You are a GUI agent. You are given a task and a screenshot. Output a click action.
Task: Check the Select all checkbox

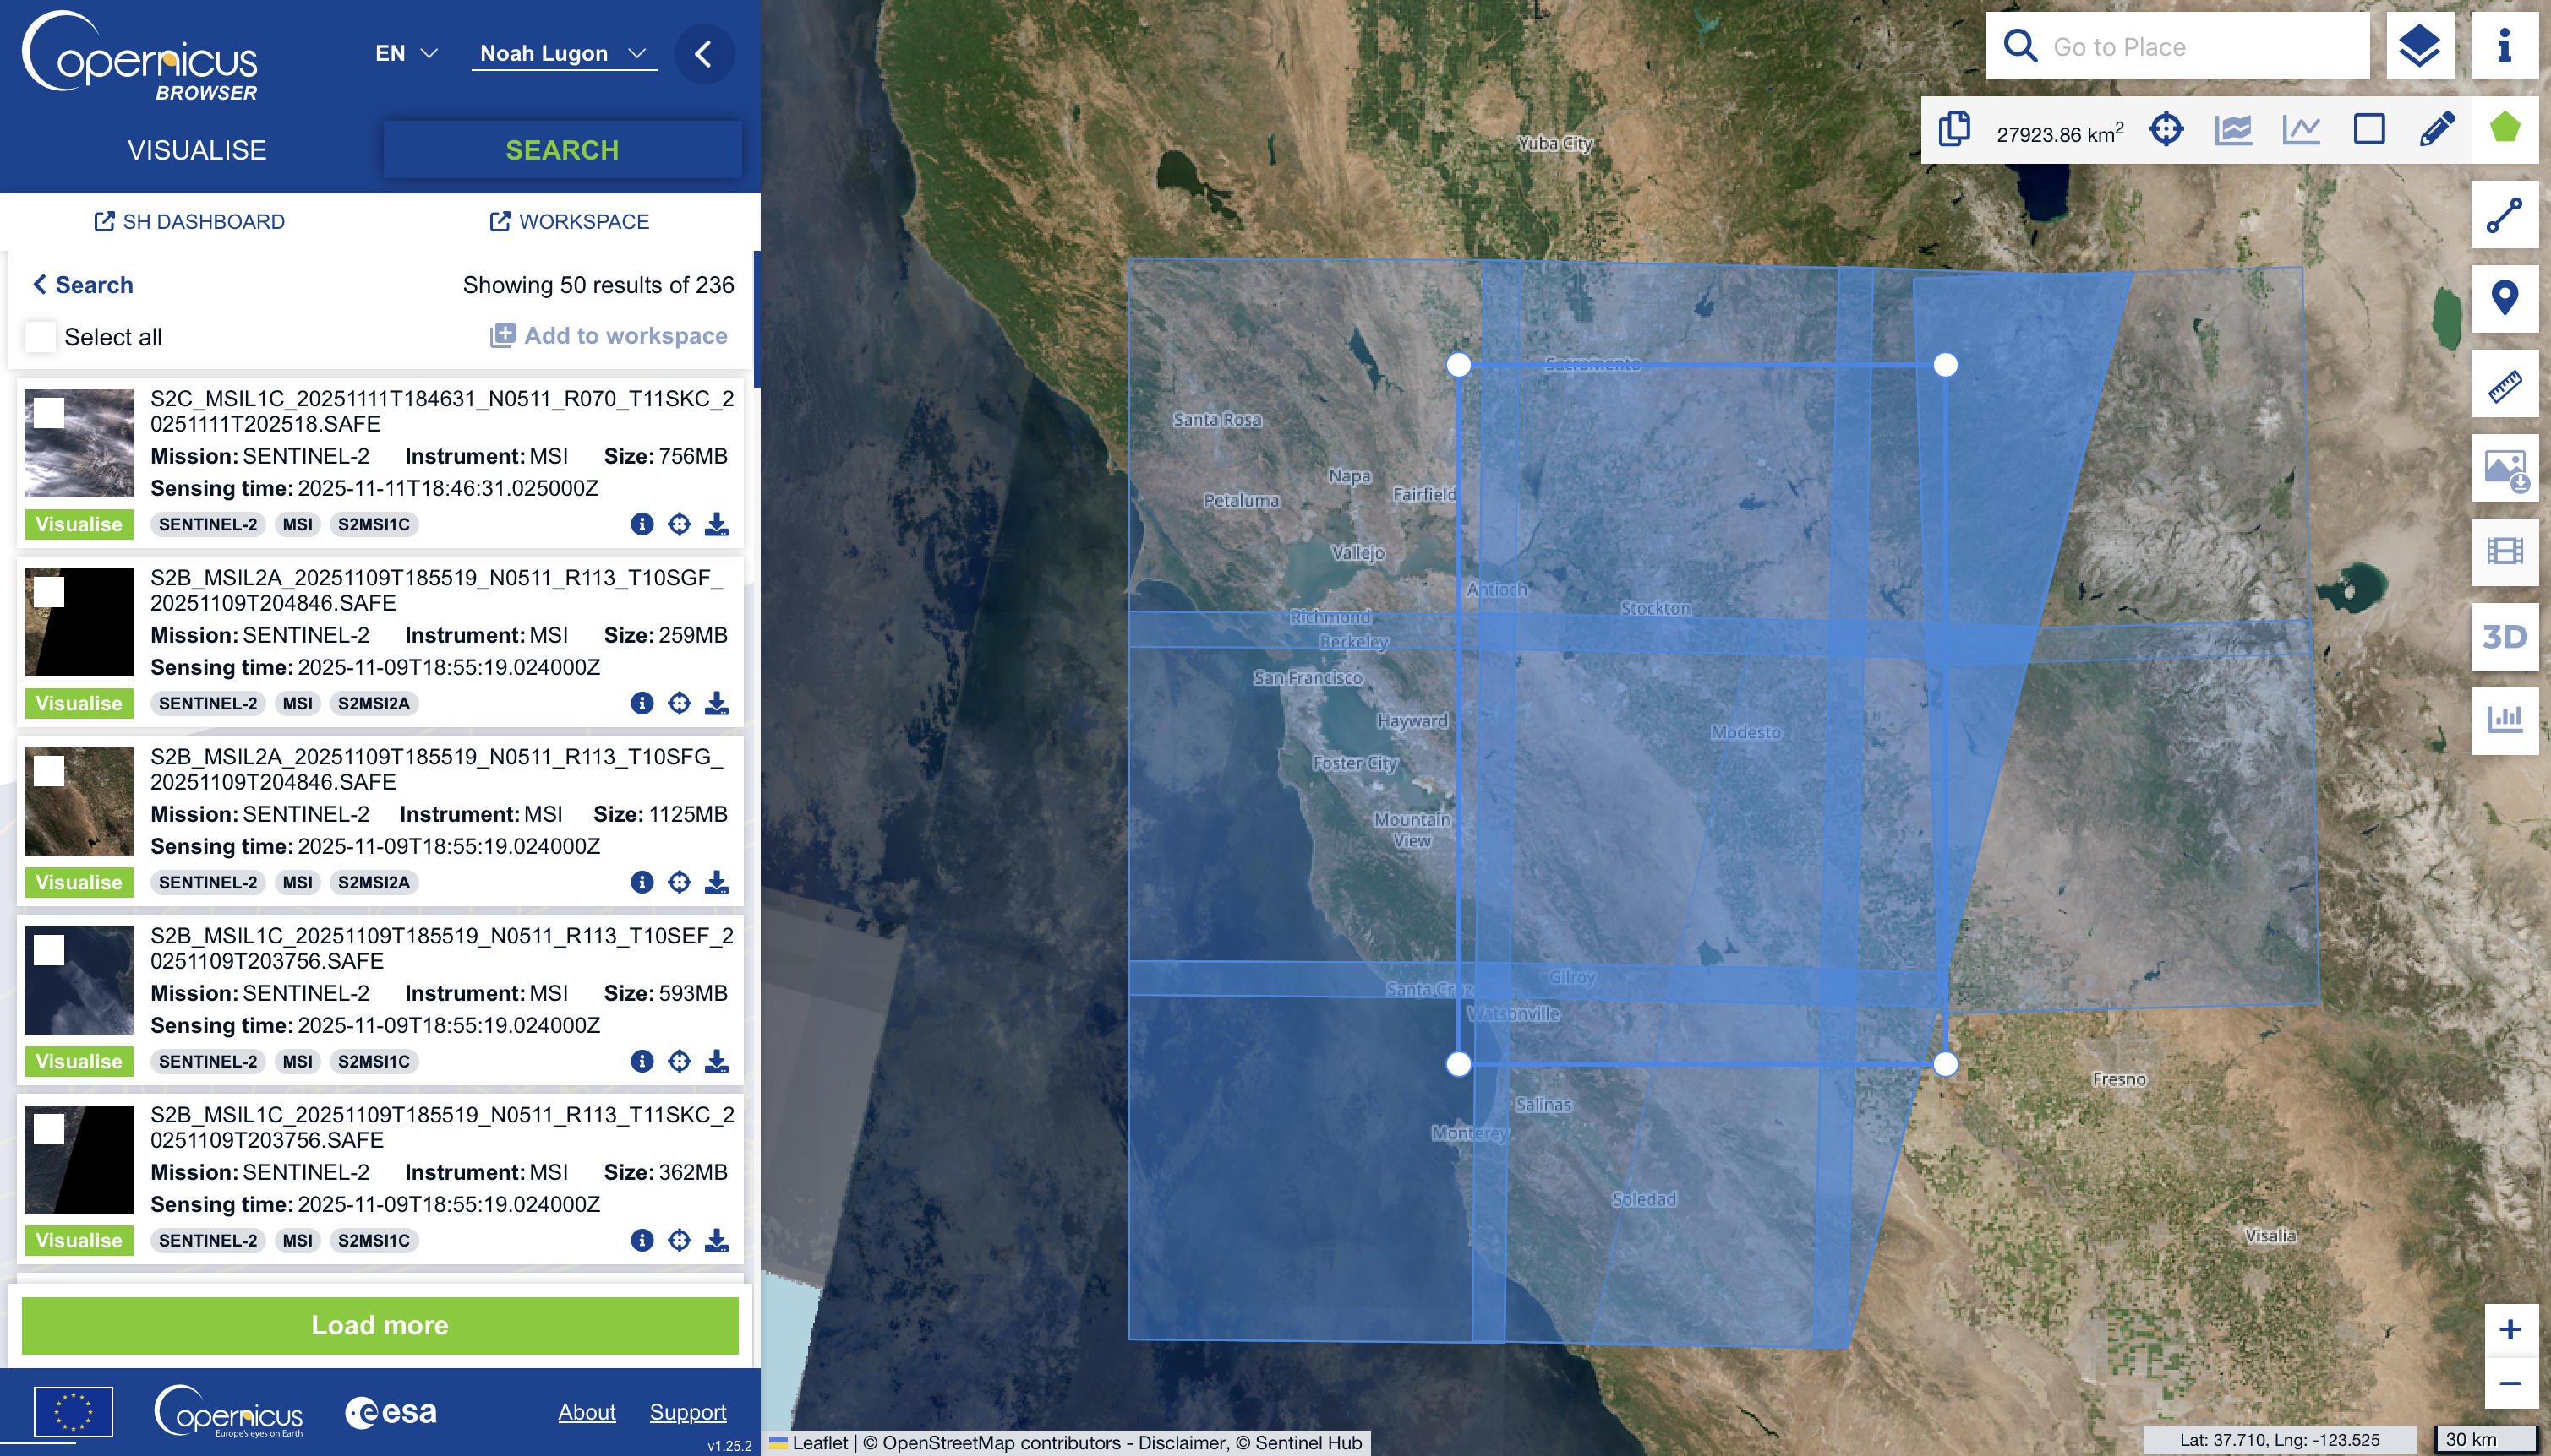(x=40, y=337)
